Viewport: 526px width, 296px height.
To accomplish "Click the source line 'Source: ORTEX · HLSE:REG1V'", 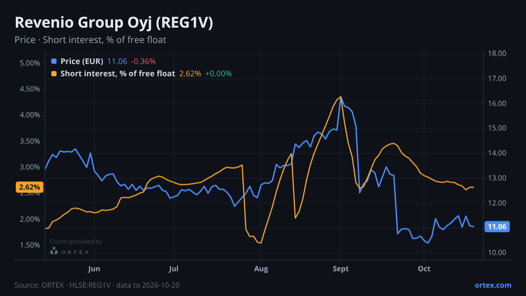I will tap(97, 285).
